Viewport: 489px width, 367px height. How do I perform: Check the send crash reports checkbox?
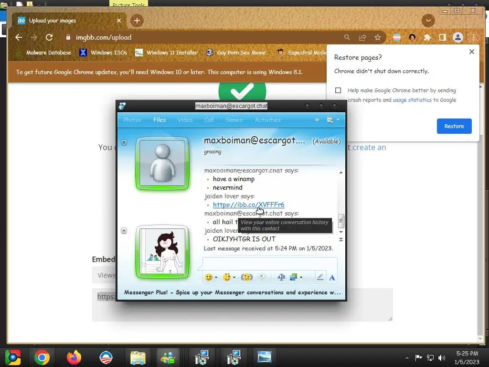338,90
